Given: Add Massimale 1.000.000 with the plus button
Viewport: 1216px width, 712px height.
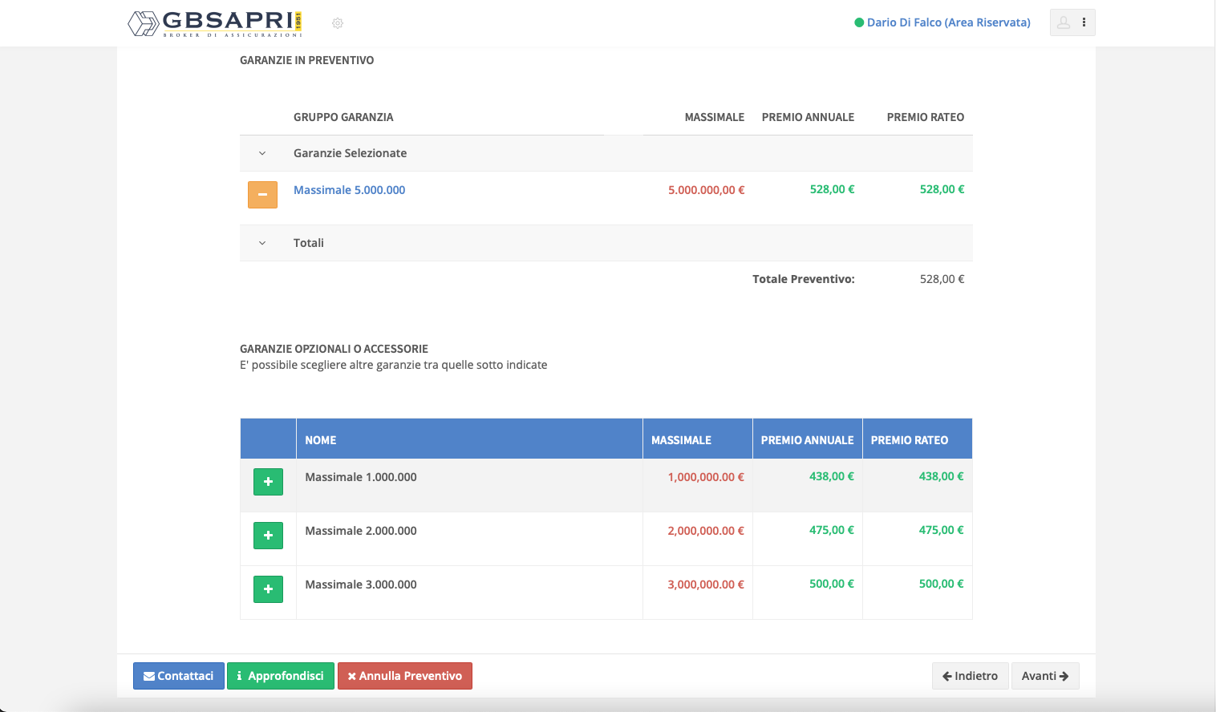Looking at the screenshot, I should (268, 482).
